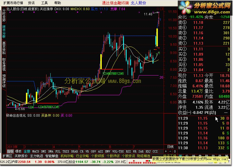
Task: Click the 卖① 11.13 ask row
Action: click(x=204, y=43)
